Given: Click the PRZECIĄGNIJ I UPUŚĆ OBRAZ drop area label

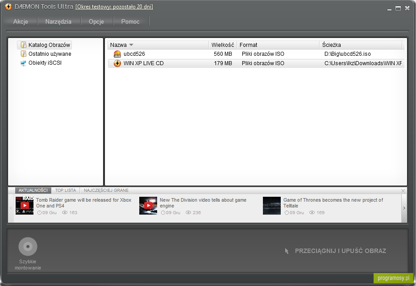Looking at the screenshot, I should coord(341,251).
